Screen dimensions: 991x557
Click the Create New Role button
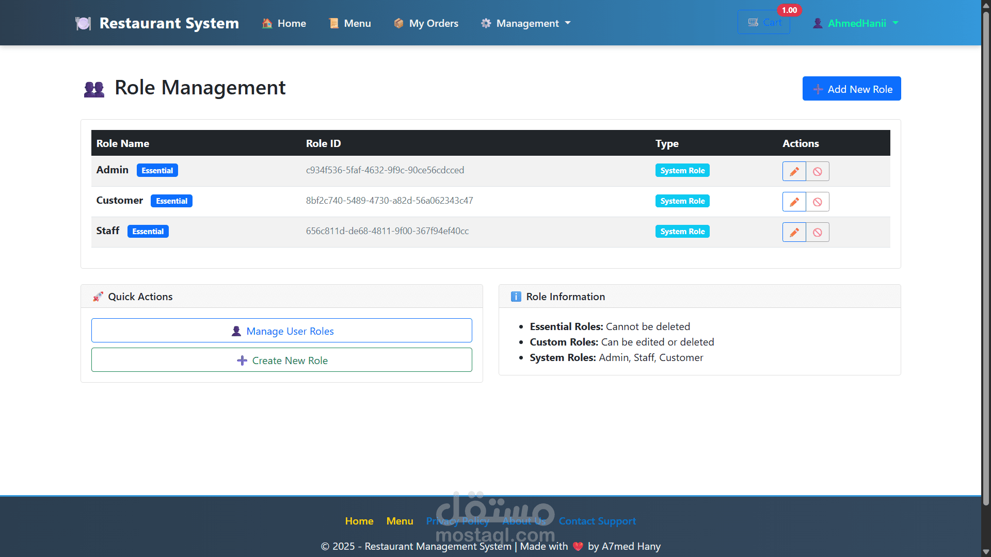coord(282,360)
